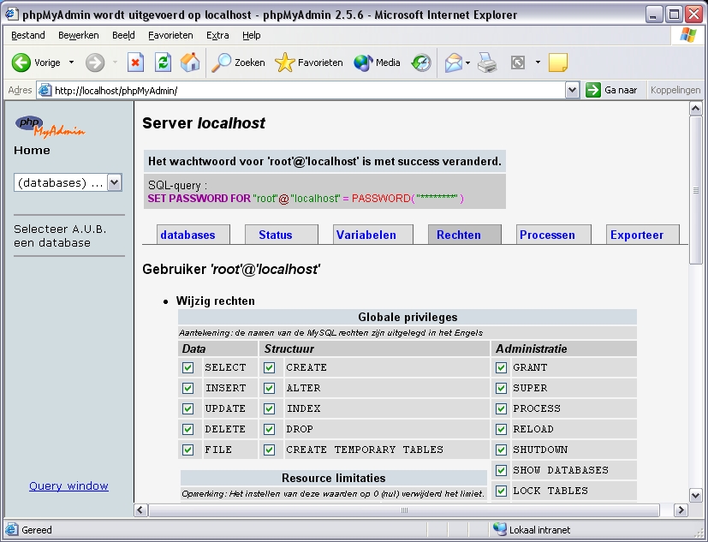This screenshot has height=542, width=708.
Task: Disable the GRANT privilege checkbox
Action: pyautogui.click(x=501, y=367)
